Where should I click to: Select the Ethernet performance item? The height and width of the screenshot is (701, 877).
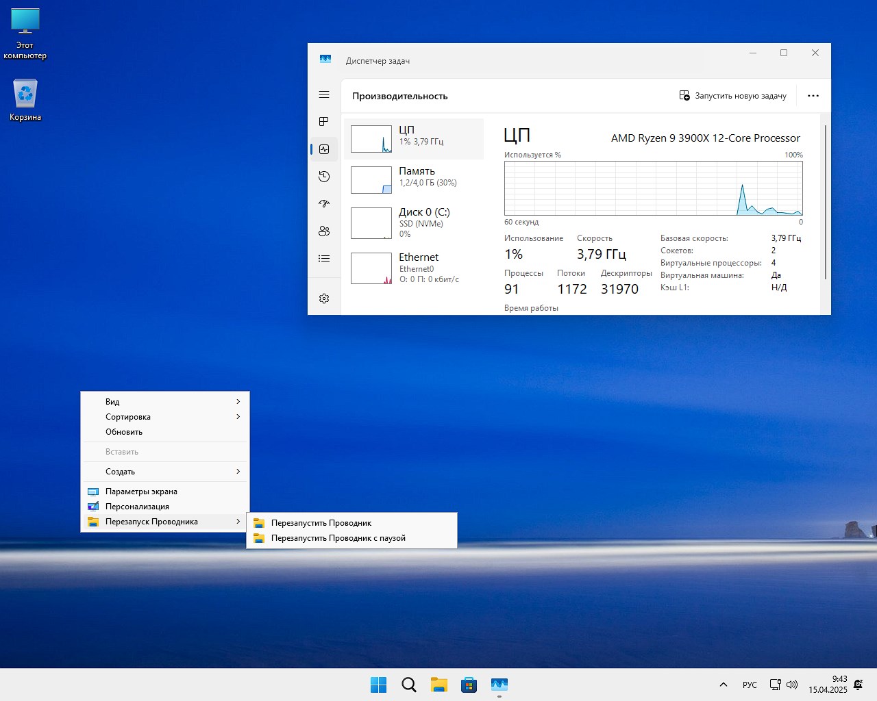point(414,268)
